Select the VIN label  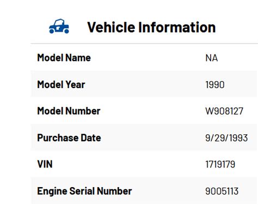pos(45,164)
